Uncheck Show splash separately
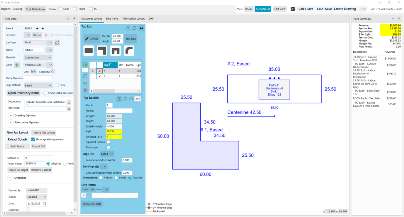This screenshot has width=404, height=217. [33, 139]
